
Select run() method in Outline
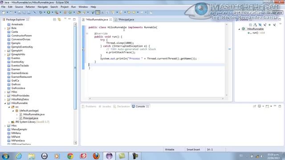tap(256, 33)
